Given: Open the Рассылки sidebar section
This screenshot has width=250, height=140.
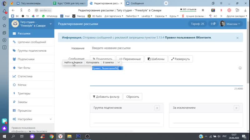Looking at the screenshot, I should [x=32, y=34].
